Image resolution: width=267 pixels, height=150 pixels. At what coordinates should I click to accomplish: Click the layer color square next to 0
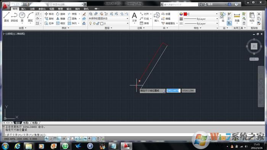pos(102,24)
